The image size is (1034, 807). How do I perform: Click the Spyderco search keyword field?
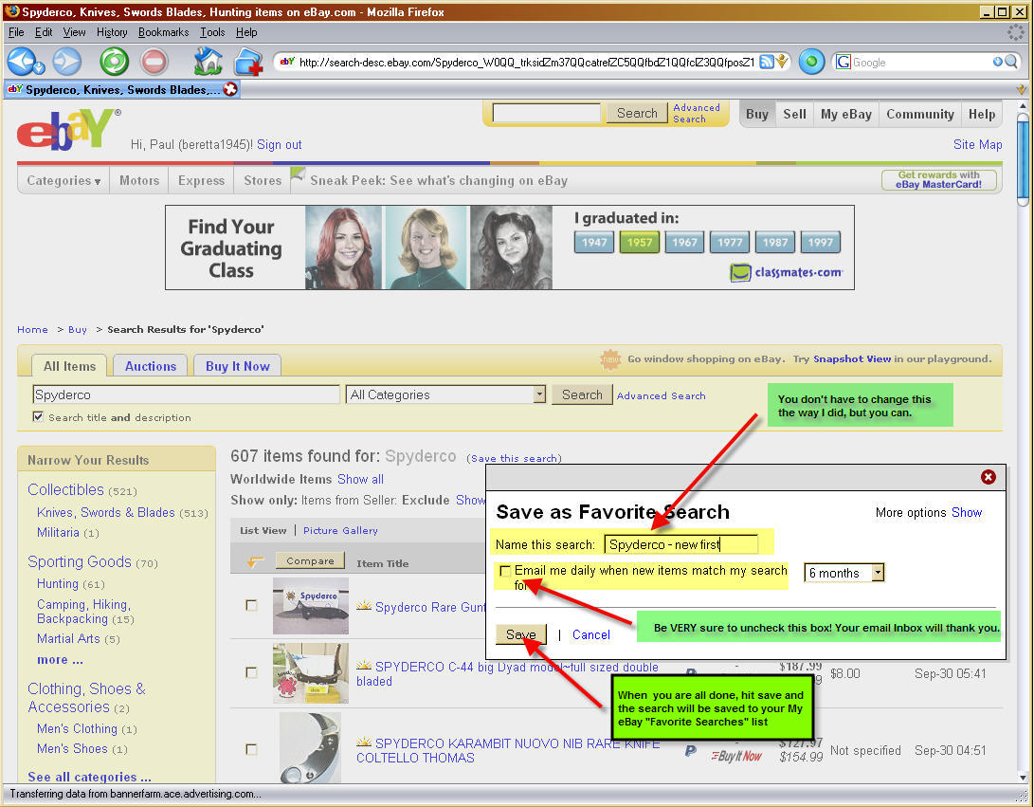[186, 394]
